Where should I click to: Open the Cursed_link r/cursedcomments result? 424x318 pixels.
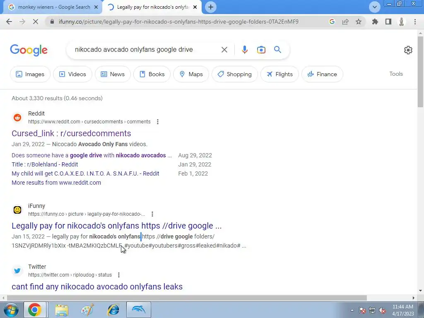pos(71,133)
